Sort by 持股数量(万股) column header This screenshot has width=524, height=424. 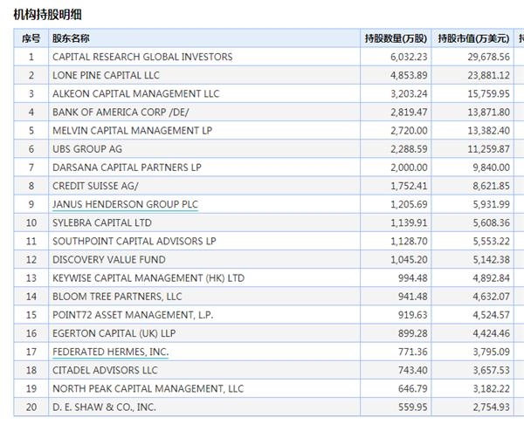(x=396, y=38)
